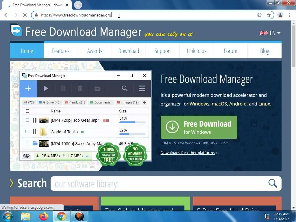296x222 pixels.
Task: Tick the checkbox for World of Tanks row
Action: (27, 132)
